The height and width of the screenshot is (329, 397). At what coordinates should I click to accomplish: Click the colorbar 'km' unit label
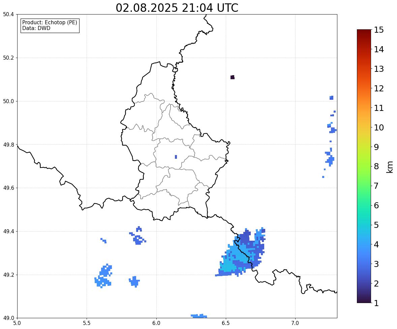pos(390,167)
